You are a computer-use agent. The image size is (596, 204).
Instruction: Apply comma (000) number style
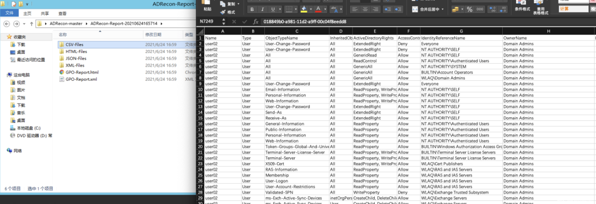pos(480,9)
